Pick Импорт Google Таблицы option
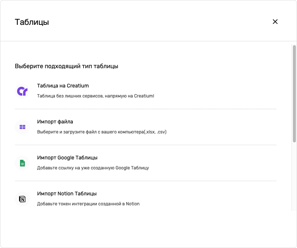Viewport: 297px width, 248px height. [67, 158]
